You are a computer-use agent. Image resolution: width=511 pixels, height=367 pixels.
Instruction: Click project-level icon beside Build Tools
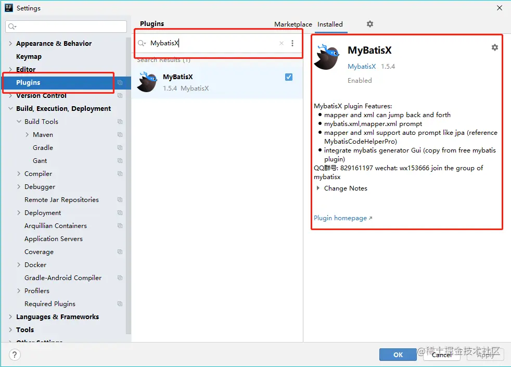[x=120, y=122]
